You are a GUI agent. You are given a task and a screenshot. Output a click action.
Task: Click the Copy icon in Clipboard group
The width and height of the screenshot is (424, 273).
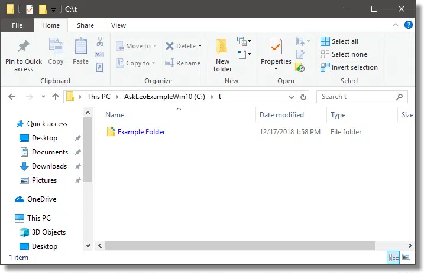click(x=56, y=46)
